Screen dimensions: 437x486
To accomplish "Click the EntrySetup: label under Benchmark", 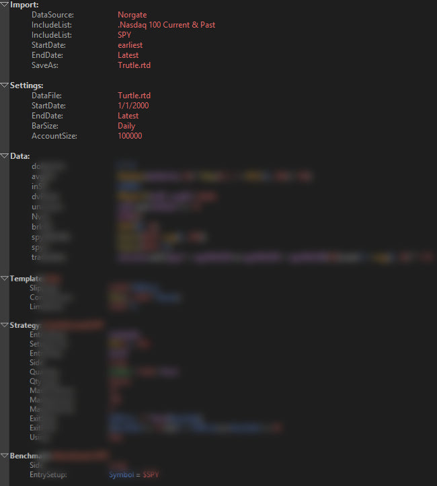I will (48, 475).
